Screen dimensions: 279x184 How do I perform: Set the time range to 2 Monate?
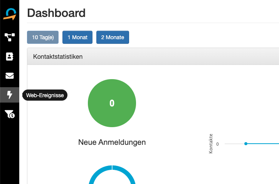(x=113, y=37)
